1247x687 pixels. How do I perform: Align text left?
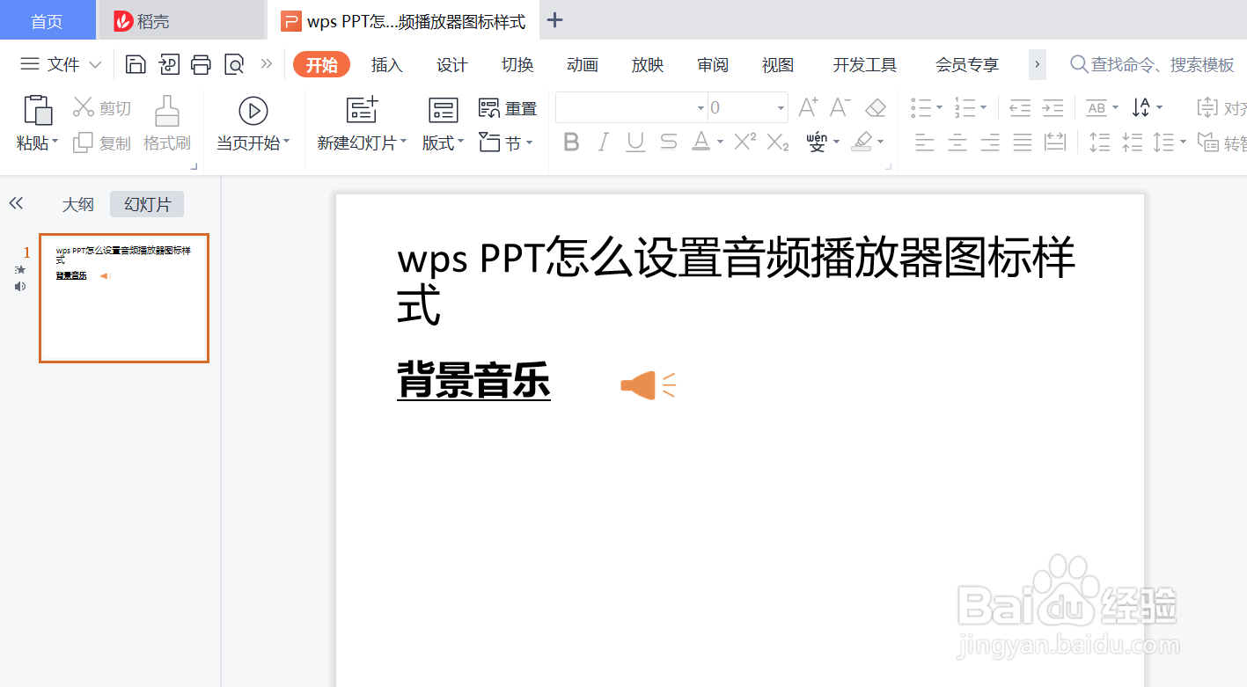pyautogui.click(x=924, y=142)
